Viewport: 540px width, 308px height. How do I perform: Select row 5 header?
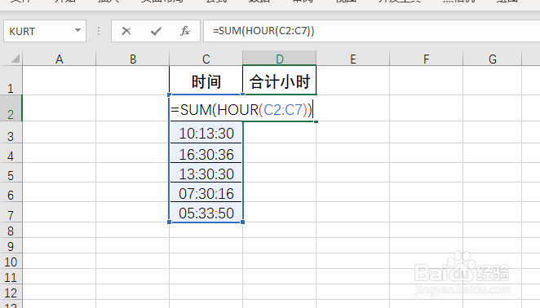click(11, 175)
